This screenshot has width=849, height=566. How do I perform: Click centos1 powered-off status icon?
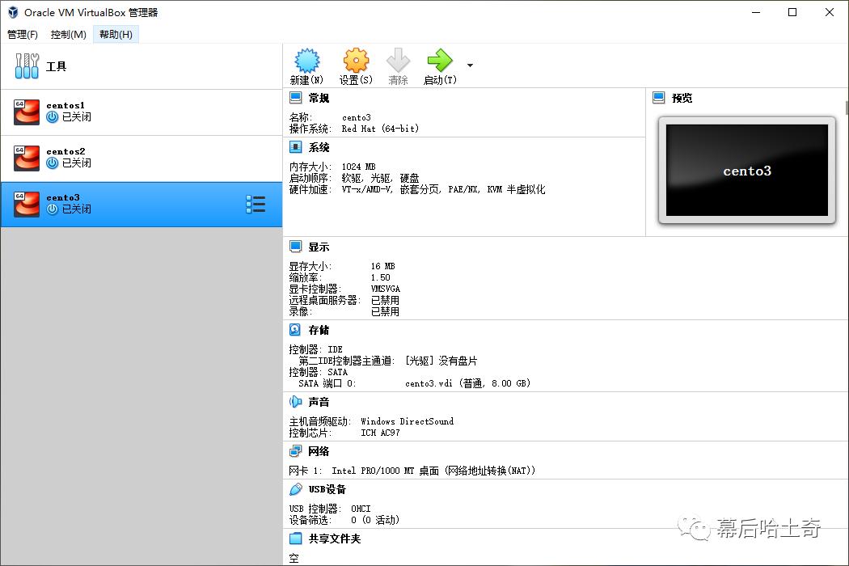click(52, 117)
